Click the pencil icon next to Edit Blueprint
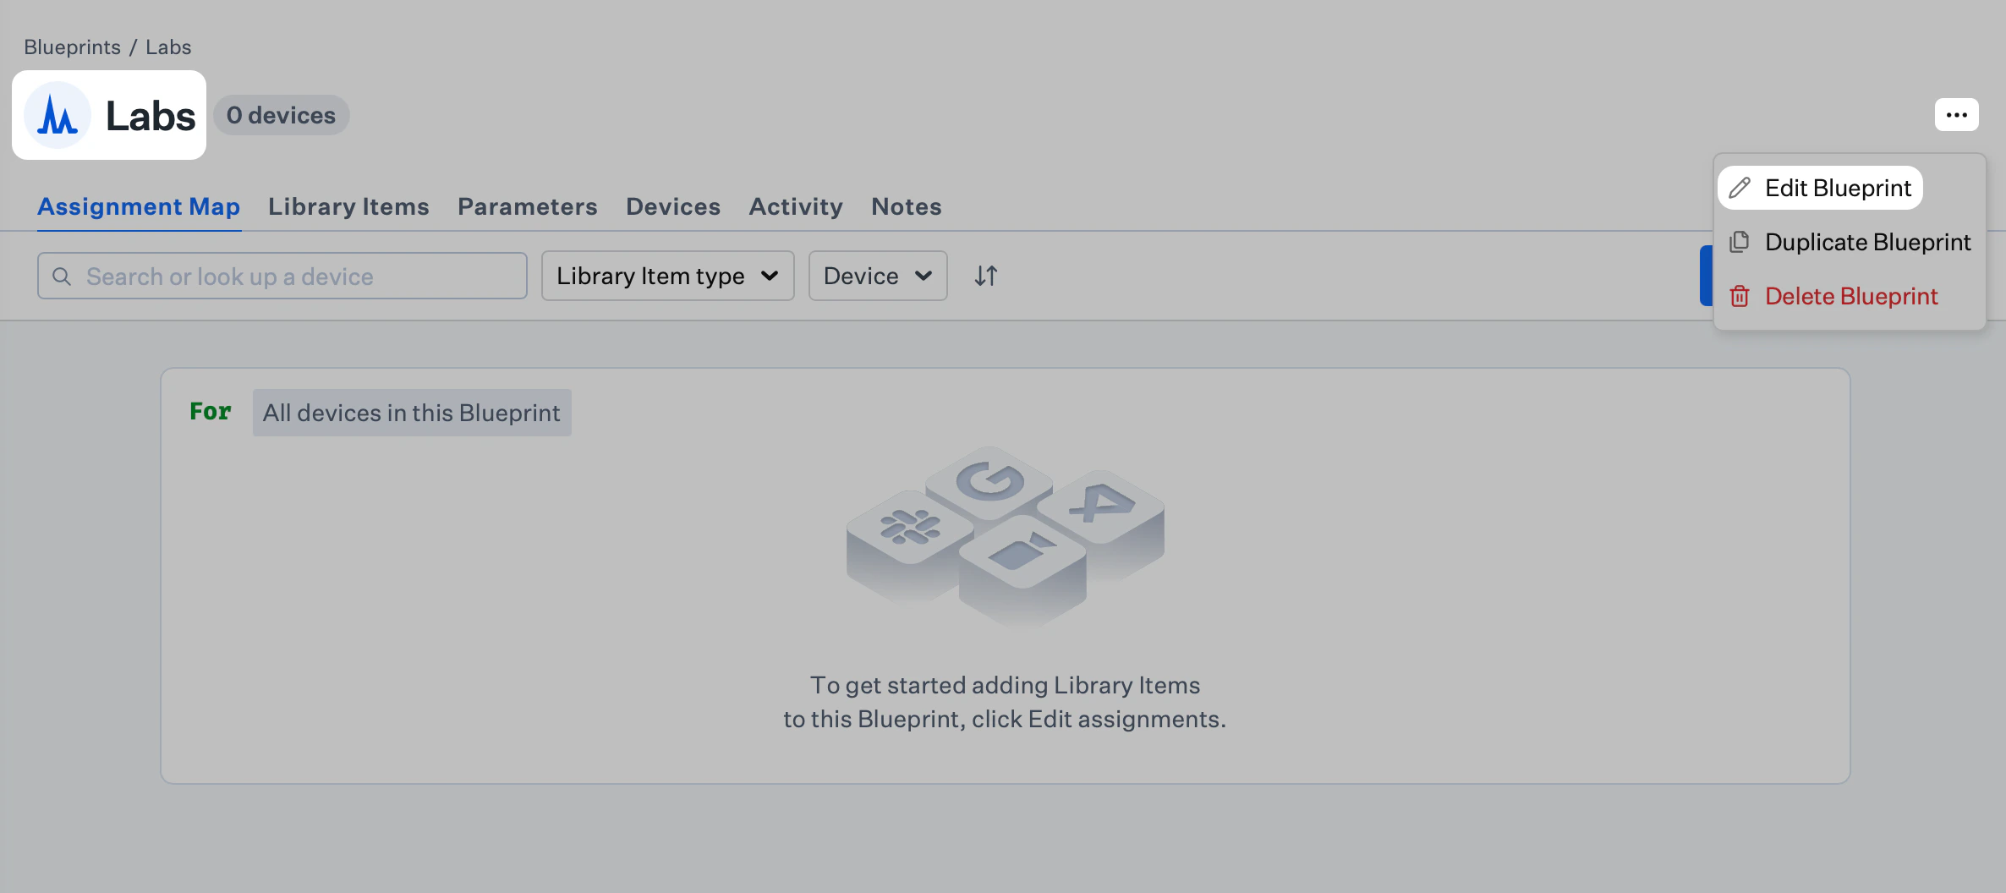Viewport: 2006px width, 893px height. pos(1740,188)
